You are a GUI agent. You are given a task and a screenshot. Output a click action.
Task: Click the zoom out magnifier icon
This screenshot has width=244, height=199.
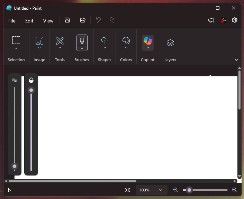[176, 190]
